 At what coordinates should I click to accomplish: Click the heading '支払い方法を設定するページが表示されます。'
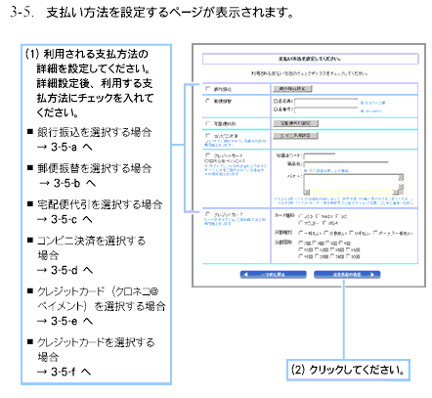tap(170, 13)
